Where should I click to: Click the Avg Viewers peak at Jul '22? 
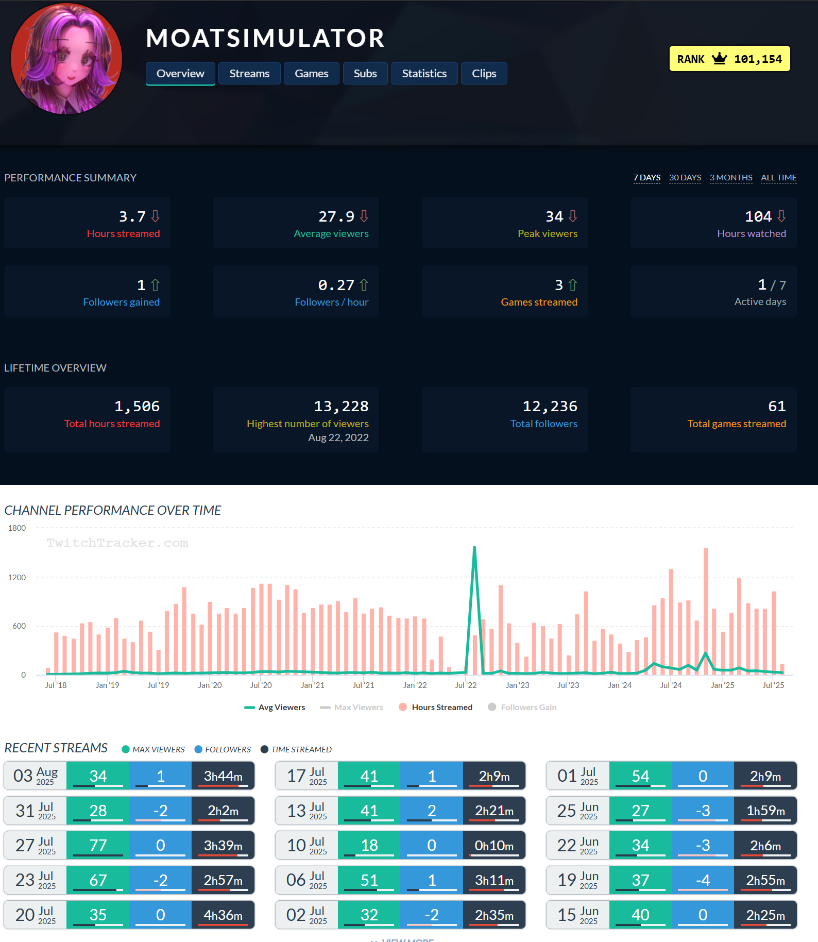[474, 547]
